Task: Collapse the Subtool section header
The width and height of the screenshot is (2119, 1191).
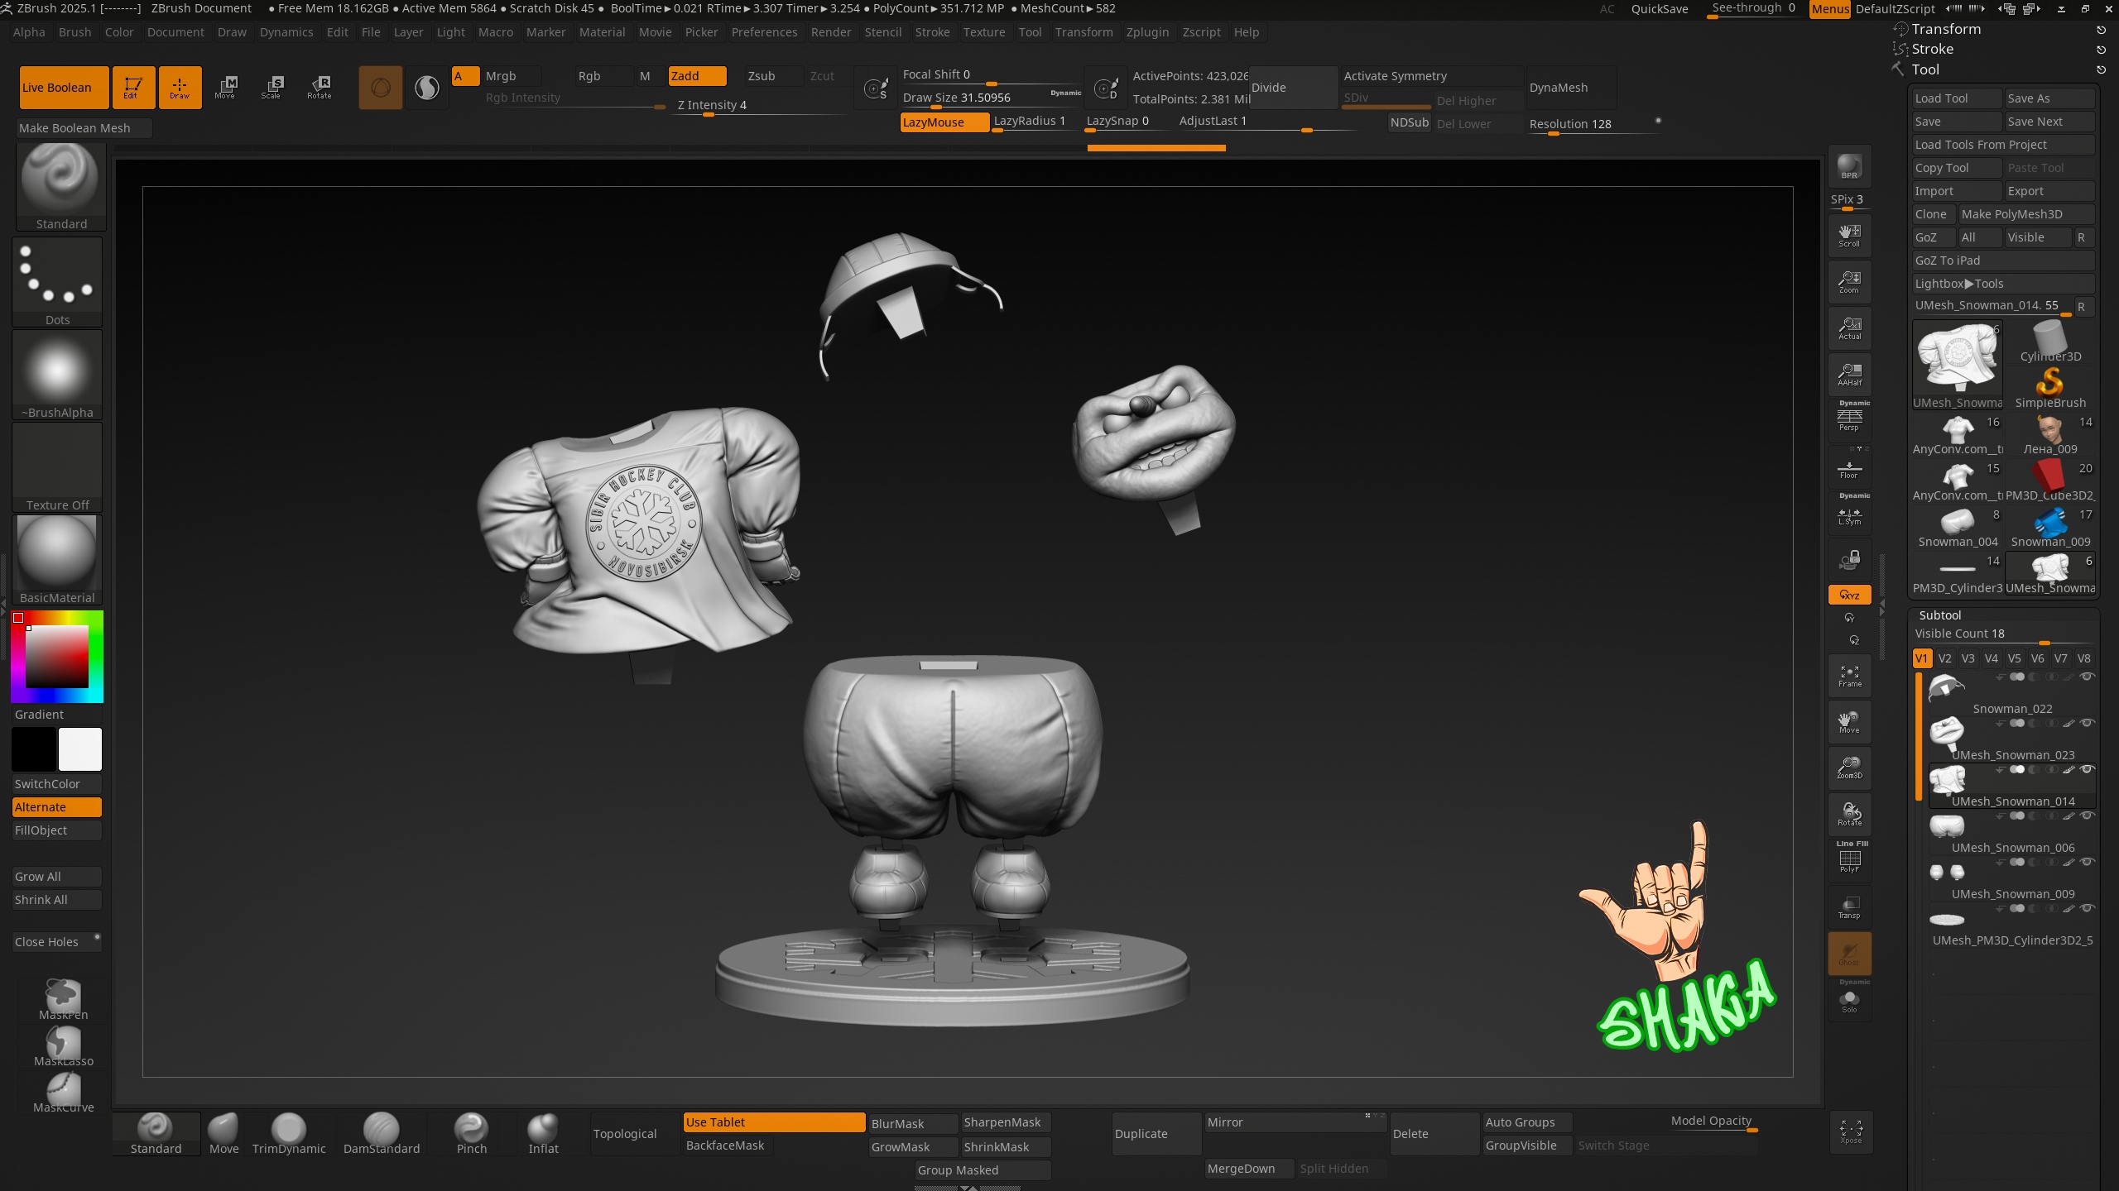Action: [1940, 615]
